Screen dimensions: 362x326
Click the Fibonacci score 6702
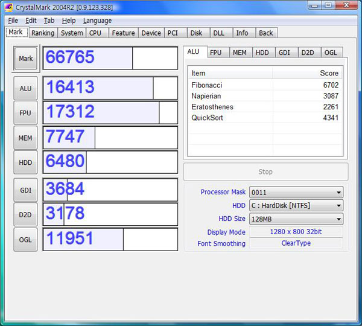331,85
